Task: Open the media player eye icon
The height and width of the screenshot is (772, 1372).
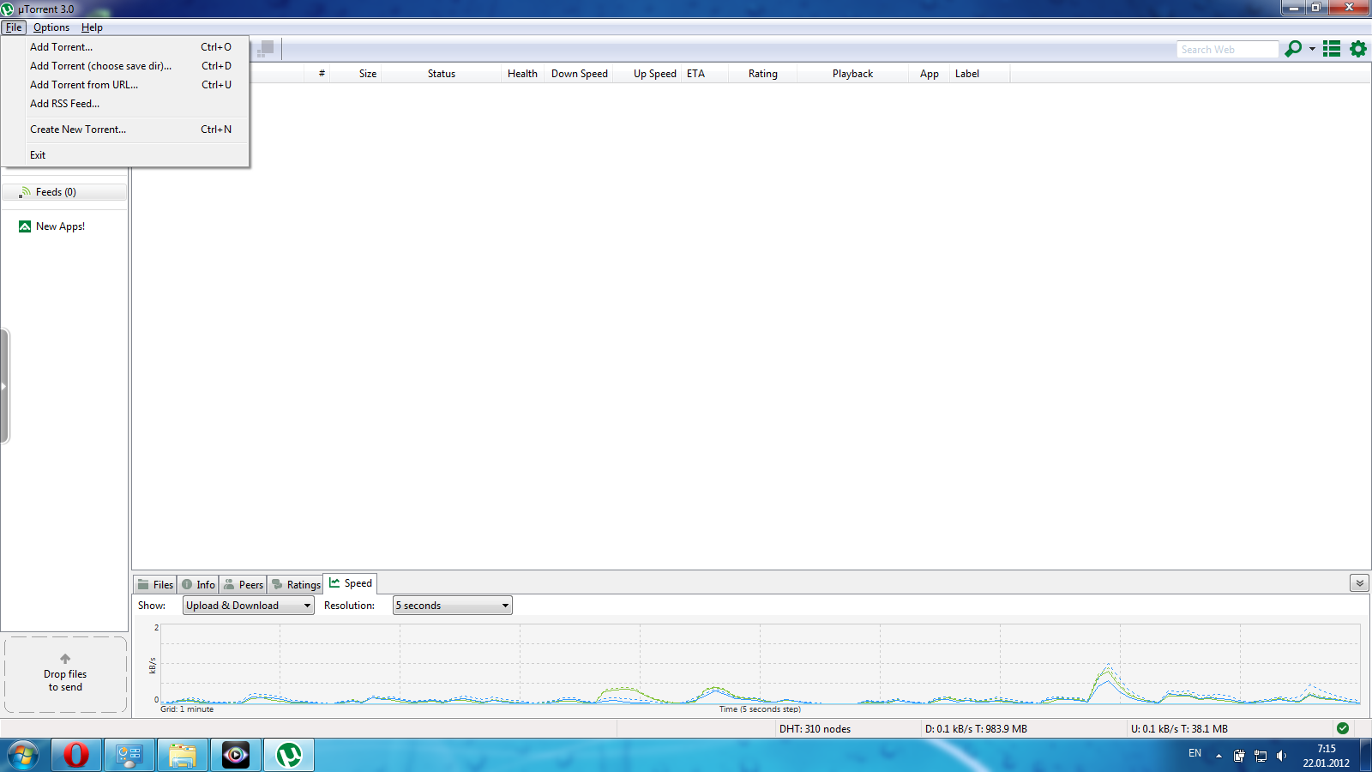Action: pos(236,755)
